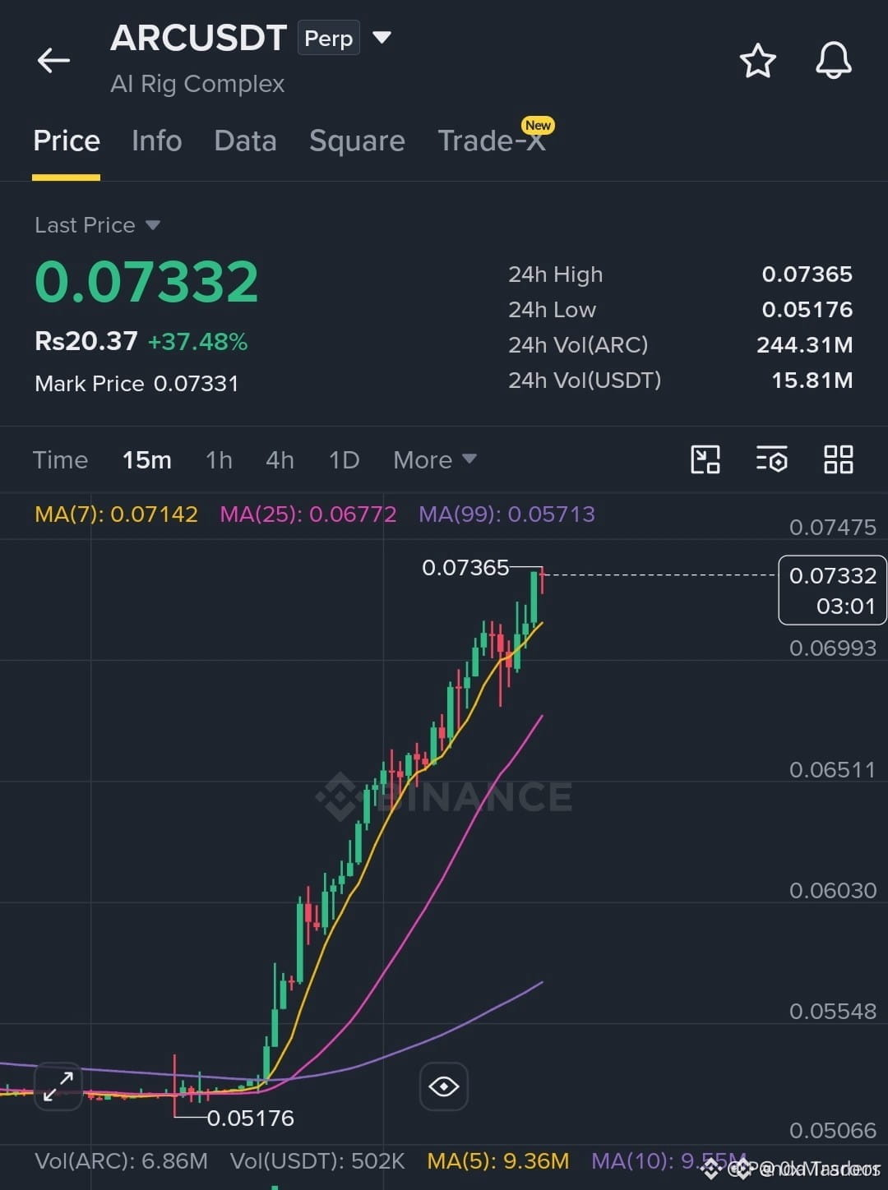Tap the AI Rig Complex subtitle
The image size is (888, 1190).
click(x=197, y=84)
